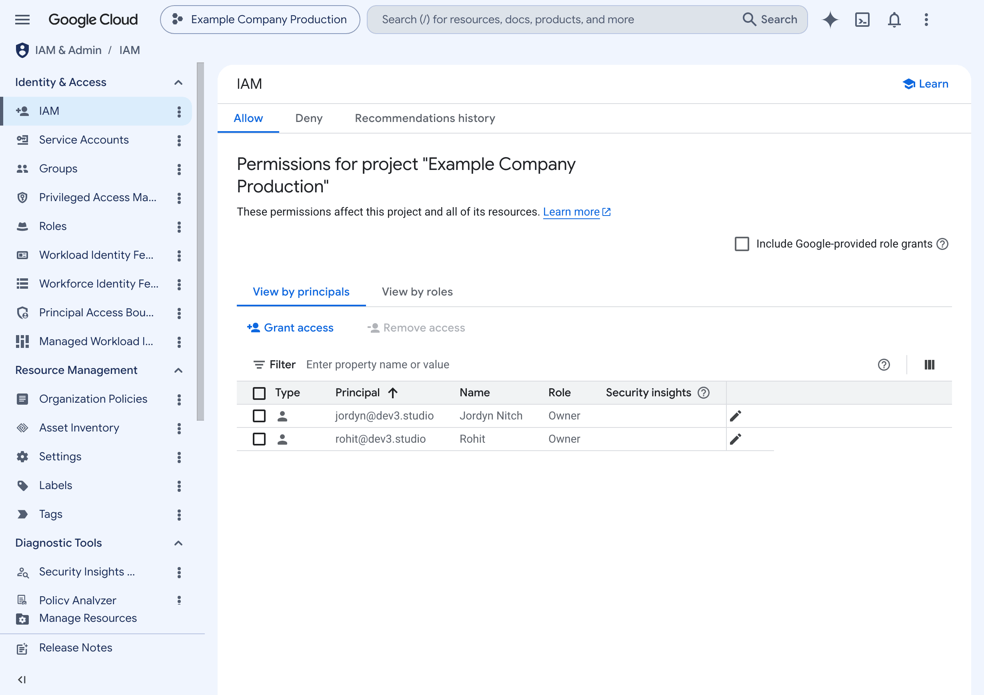Collapse the Identity & Access section
Viewport: 984px width, 695px height.
tap(179, 82)
